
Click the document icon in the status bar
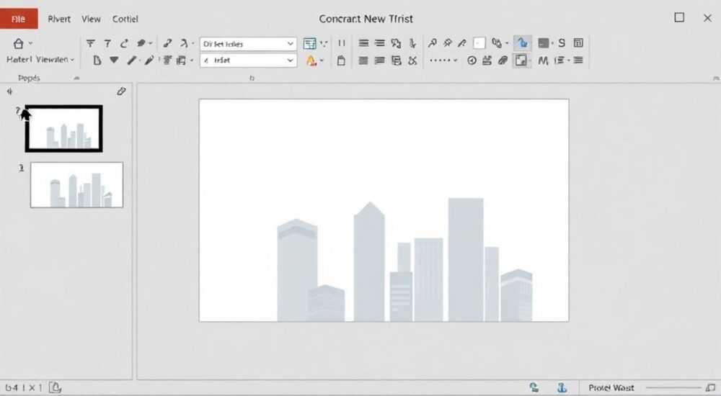(x=55, y=388)
